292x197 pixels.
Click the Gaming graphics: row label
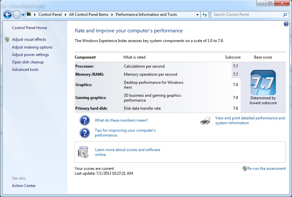point(91,98)
